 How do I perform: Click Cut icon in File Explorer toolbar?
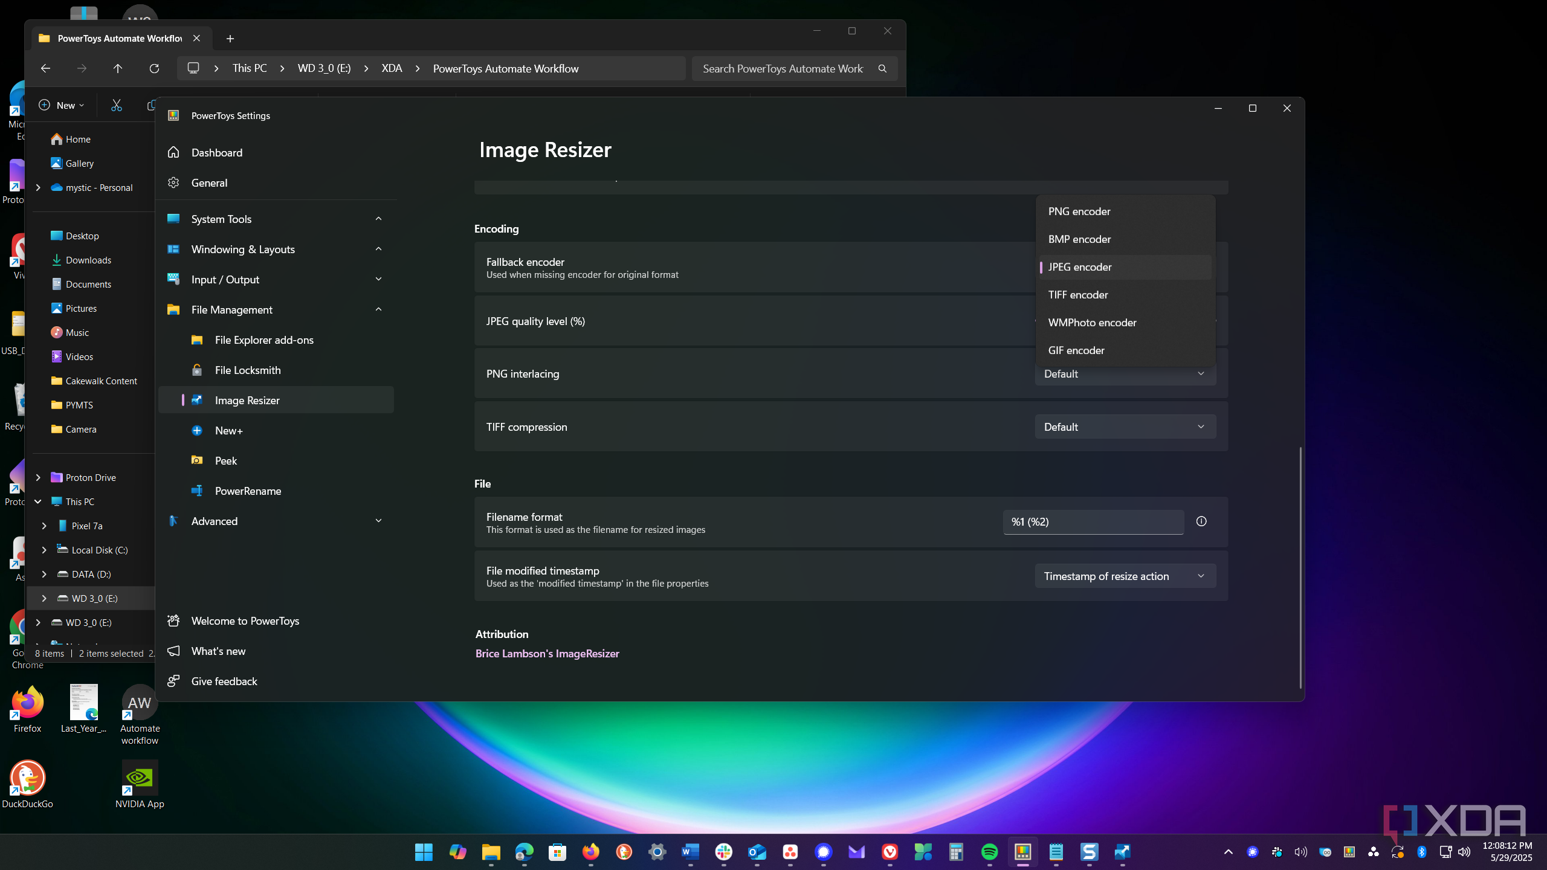click(117, 105)
